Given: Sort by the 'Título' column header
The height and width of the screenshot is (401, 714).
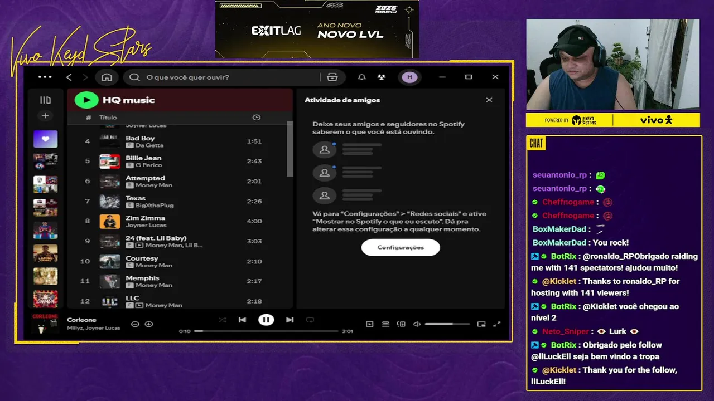Looking at the screenshot, I should tap(108, 118).
